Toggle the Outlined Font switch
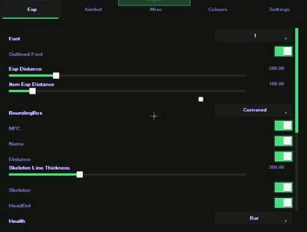 pos(283,51)
